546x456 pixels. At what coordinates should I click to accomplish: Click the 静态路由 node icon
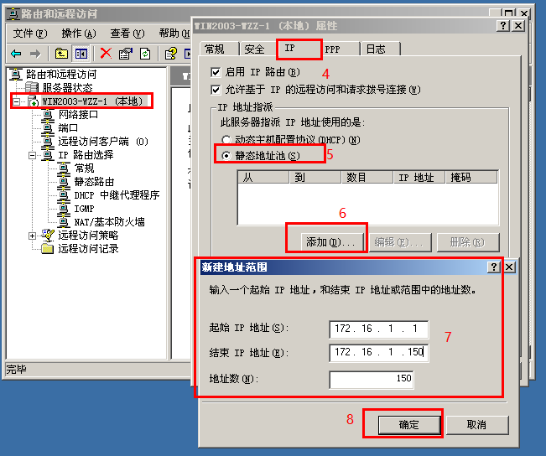tap(64, 182)
